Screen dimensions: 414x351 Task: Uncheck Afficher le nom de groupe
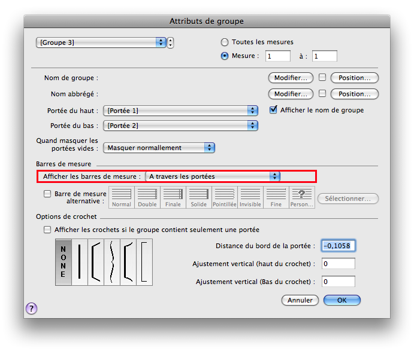coord(274,110)
